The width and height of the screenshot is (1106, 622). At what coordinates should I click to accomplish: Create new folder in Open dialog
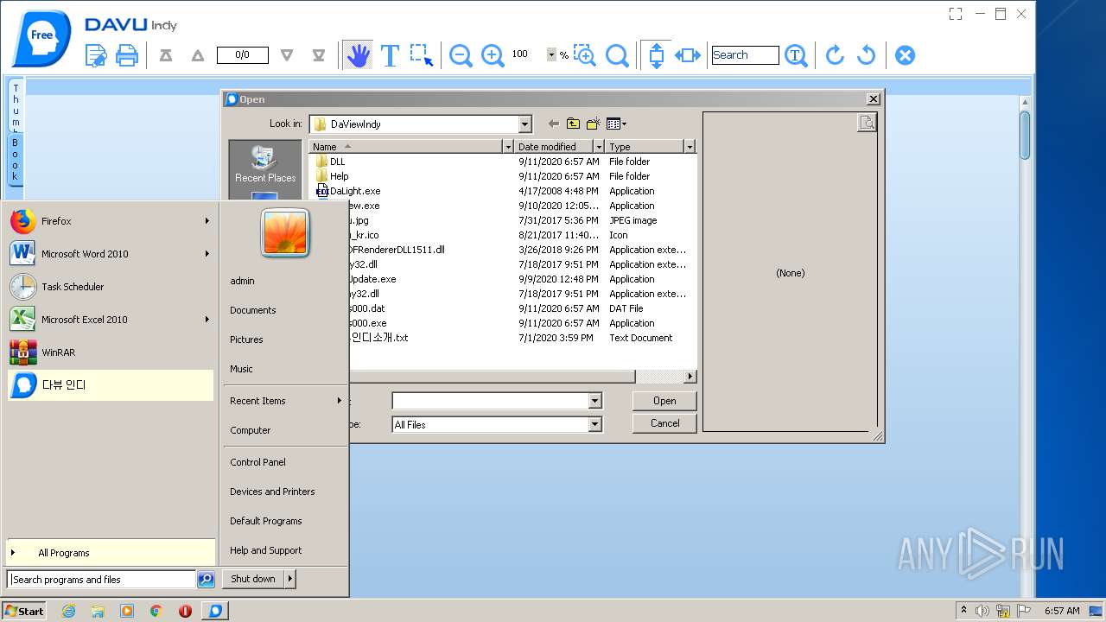pyautogui.click(x=593, y=124)
